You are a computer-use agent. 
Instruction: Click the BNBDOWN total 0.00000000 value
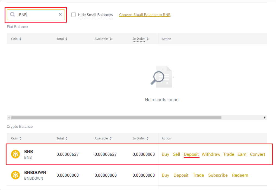[x=68, y=175]
